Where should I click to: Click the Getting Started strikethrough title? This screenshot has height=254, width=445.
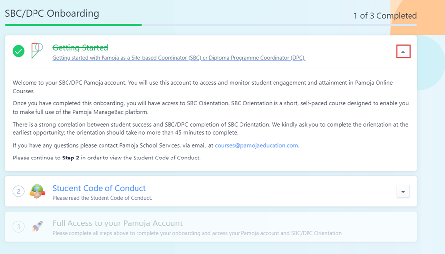80,48
